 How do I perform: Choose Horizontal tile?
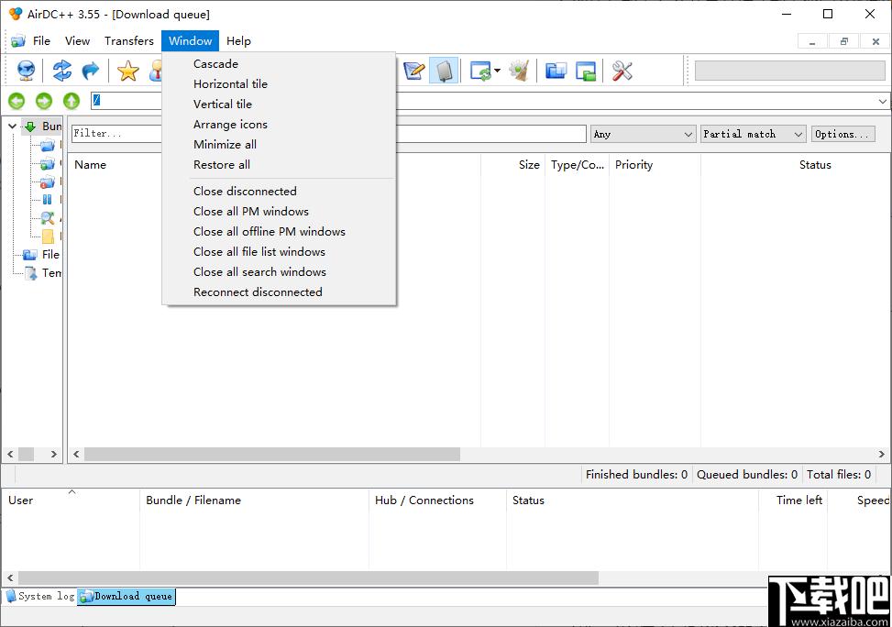pos(279,84)
